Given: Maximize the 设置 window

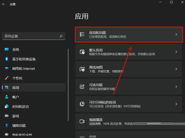Looking at the screenshot, I should pyautogui.click(x=171, y=2).
